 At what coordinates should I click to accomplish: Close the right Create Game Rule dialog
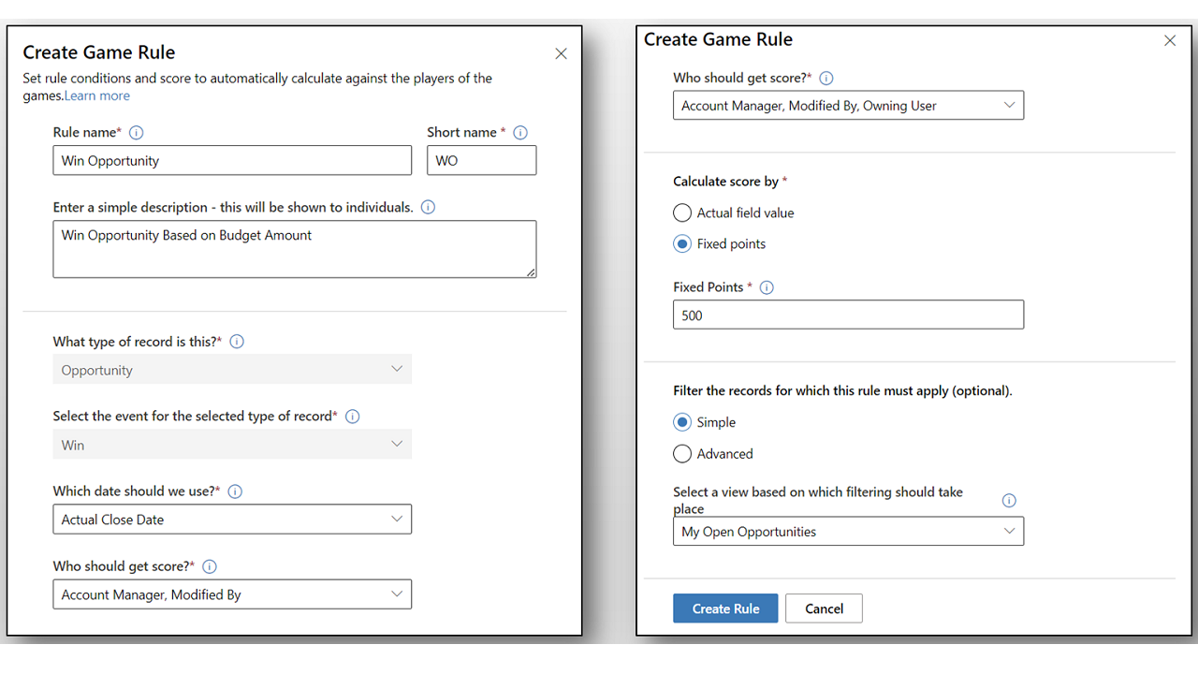(1170, 41)
